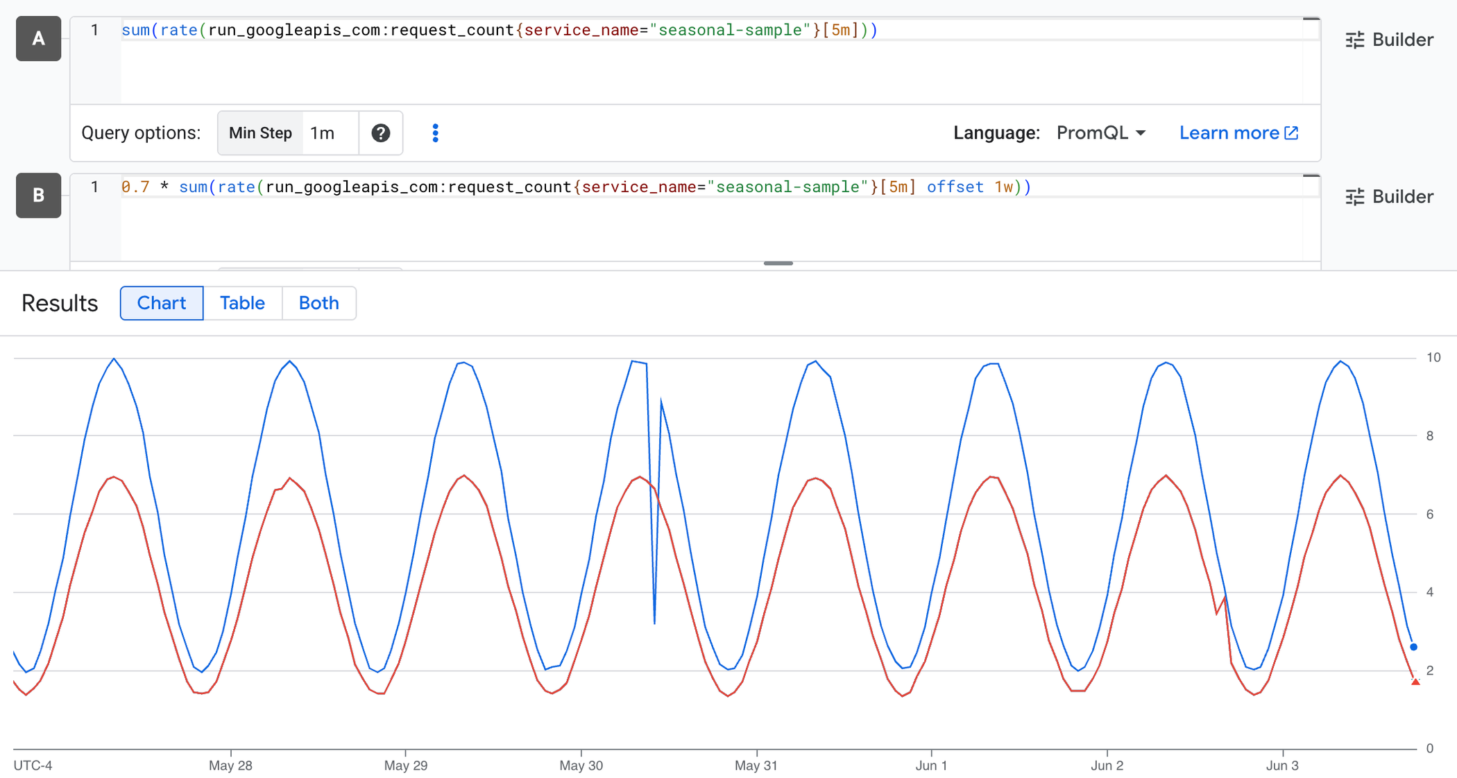Click the Min Step label
The height and width of the screenshot is (778, 1457).
click(x=260, y=133)
